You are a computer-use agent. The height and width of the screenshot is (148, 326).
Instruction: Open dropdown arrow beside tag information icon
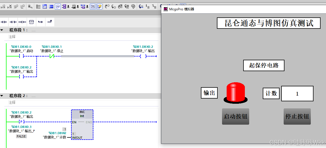[x=78, y=7]
